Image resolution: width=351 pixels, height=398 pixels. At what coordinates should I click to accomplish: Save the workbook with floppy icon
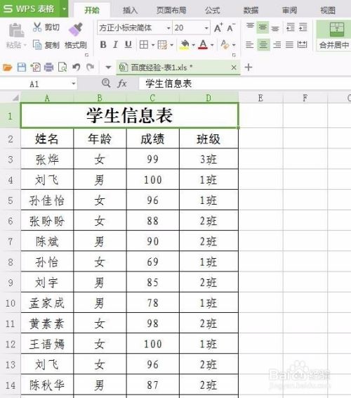point(22,68)
